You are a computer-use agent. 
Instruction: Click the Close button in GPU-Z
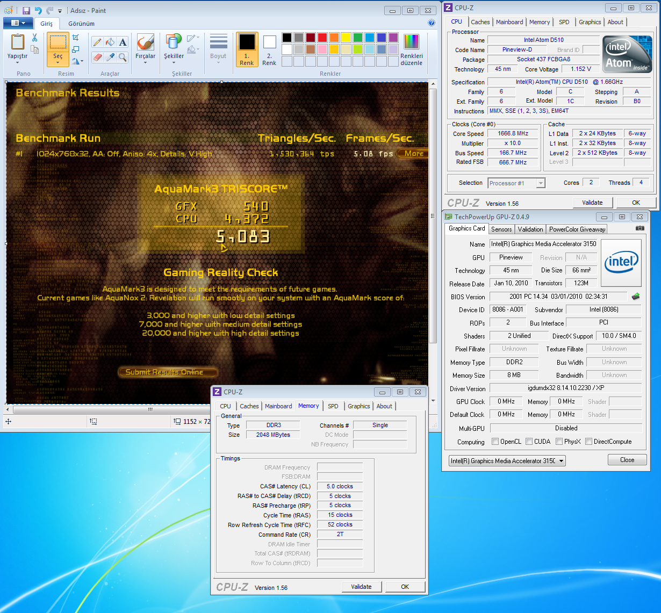627,460
